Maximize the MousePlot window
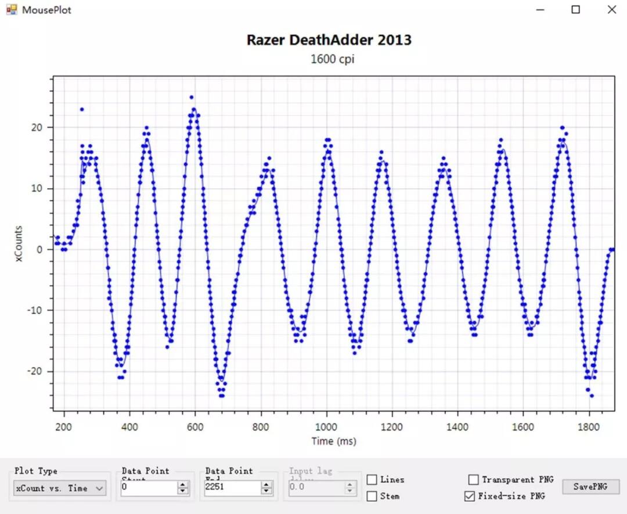The image size is (627, 514). [575, 9]
